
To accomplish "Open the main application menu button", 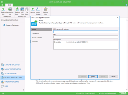I will [x=3, y=5].
